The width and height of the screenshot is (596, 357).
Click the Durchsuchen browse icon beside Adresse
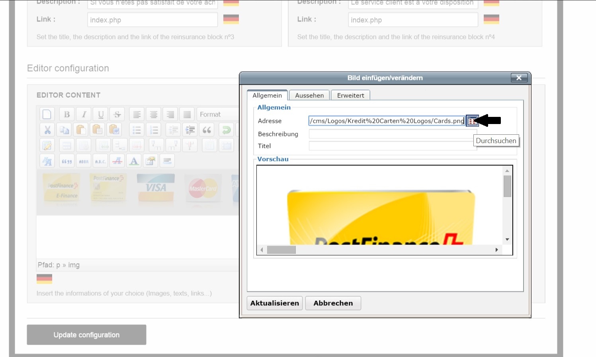coord(472,121)
